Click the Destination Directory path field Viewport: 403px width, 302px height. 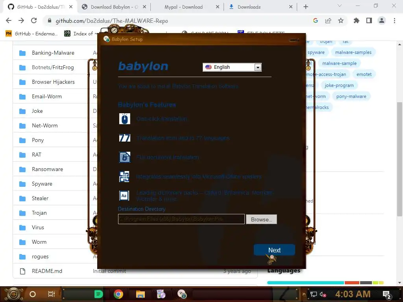pos(181,219)
